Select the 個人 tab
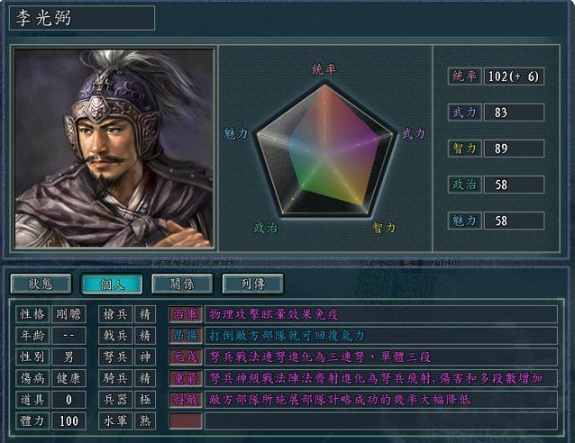 112,284
